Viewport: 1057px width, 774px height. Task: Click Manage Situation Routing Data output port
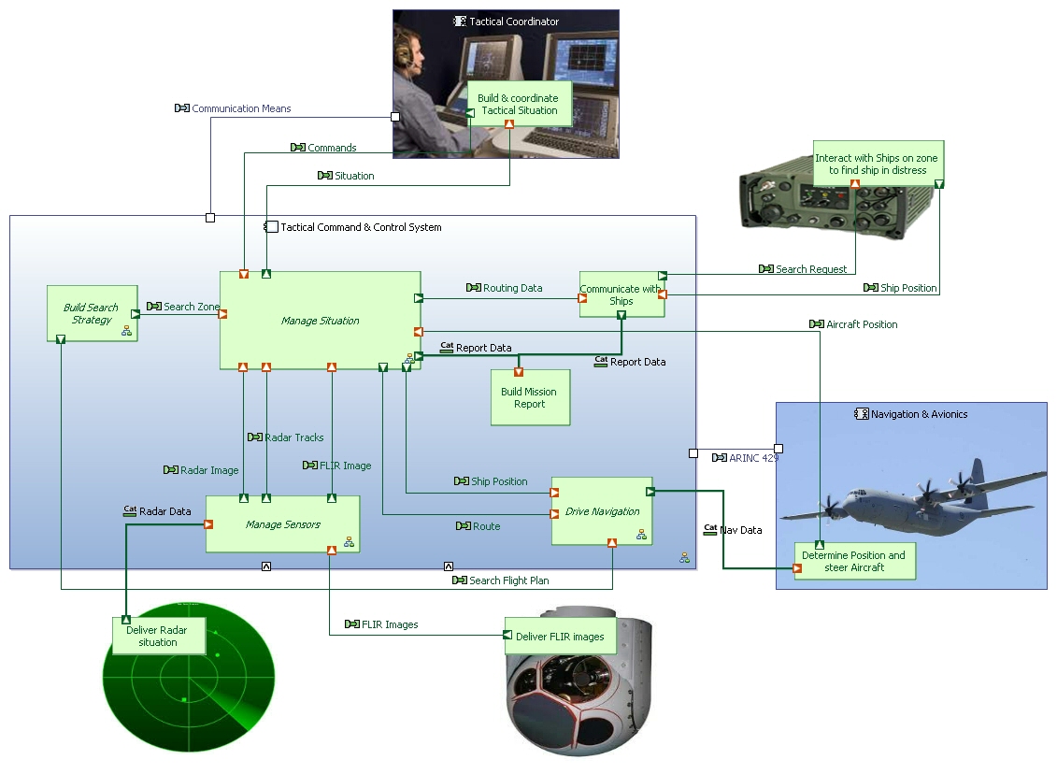click(x=419, y=298)
